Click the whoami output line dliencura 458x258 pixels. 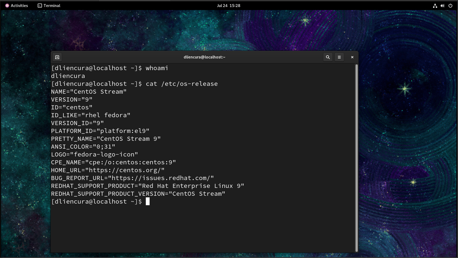(x=68, y=76)
